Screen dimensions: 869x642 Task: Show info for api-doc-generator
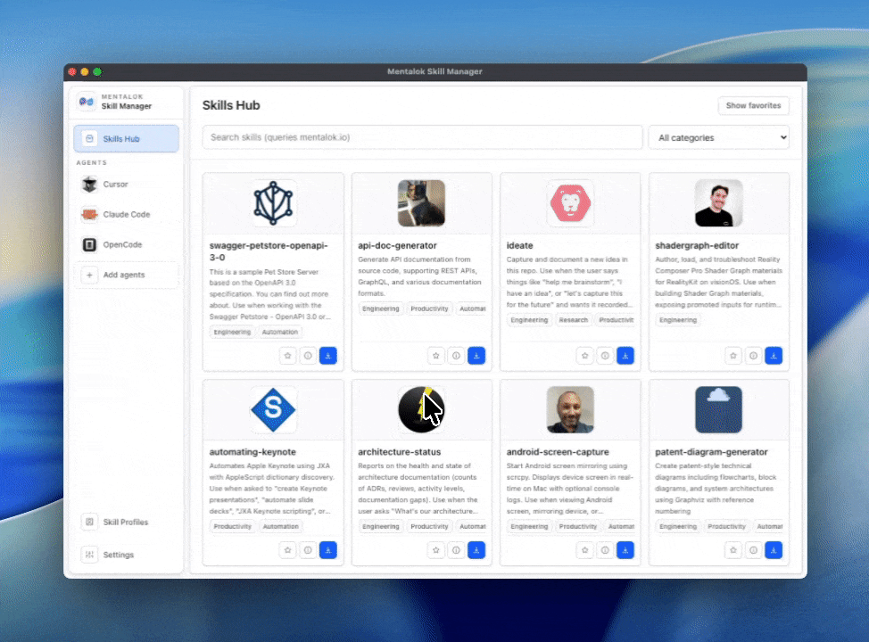(x=456, y=356)
